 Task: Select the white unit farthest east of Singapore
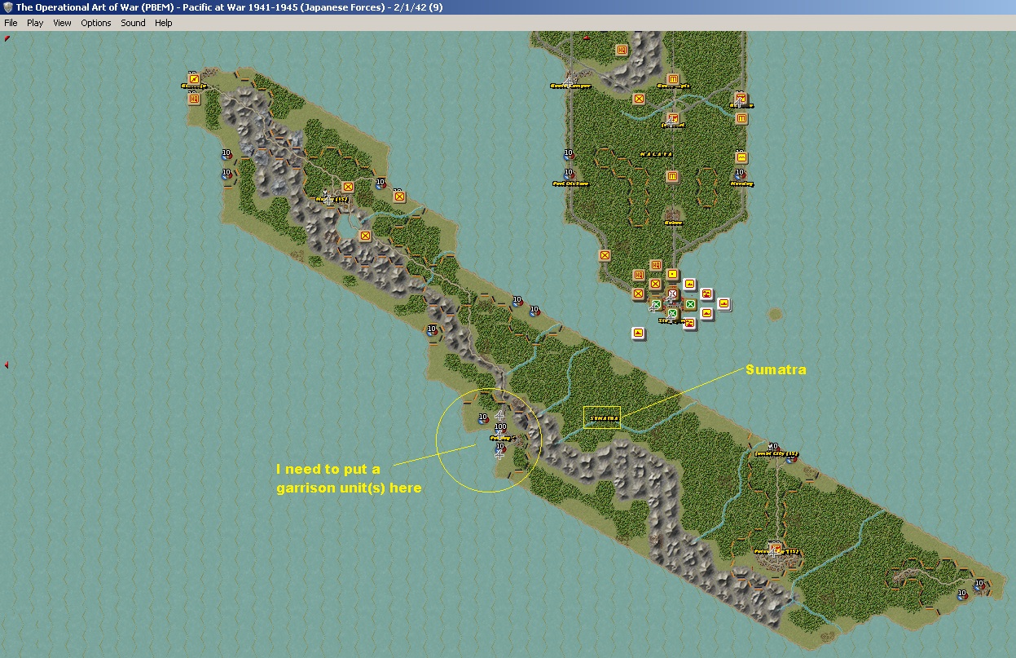coord(724,304)
